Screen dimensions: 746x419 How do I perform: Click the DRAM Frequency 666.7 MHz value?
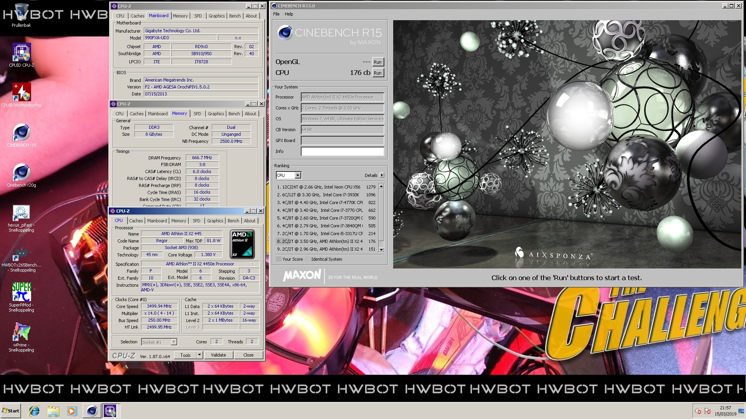pos(202,158)
